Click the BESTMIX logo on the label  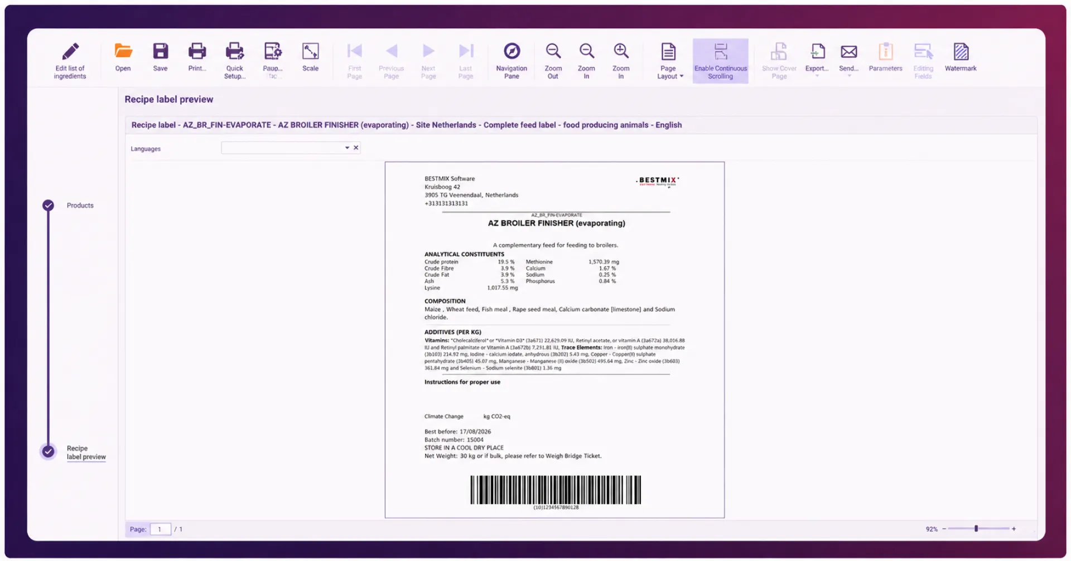tap(658, 181)
